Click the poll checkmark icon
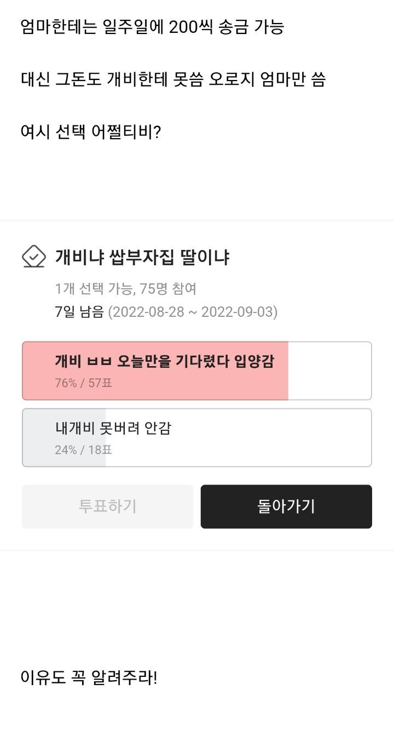394x735 pixels. pos(33,257)
